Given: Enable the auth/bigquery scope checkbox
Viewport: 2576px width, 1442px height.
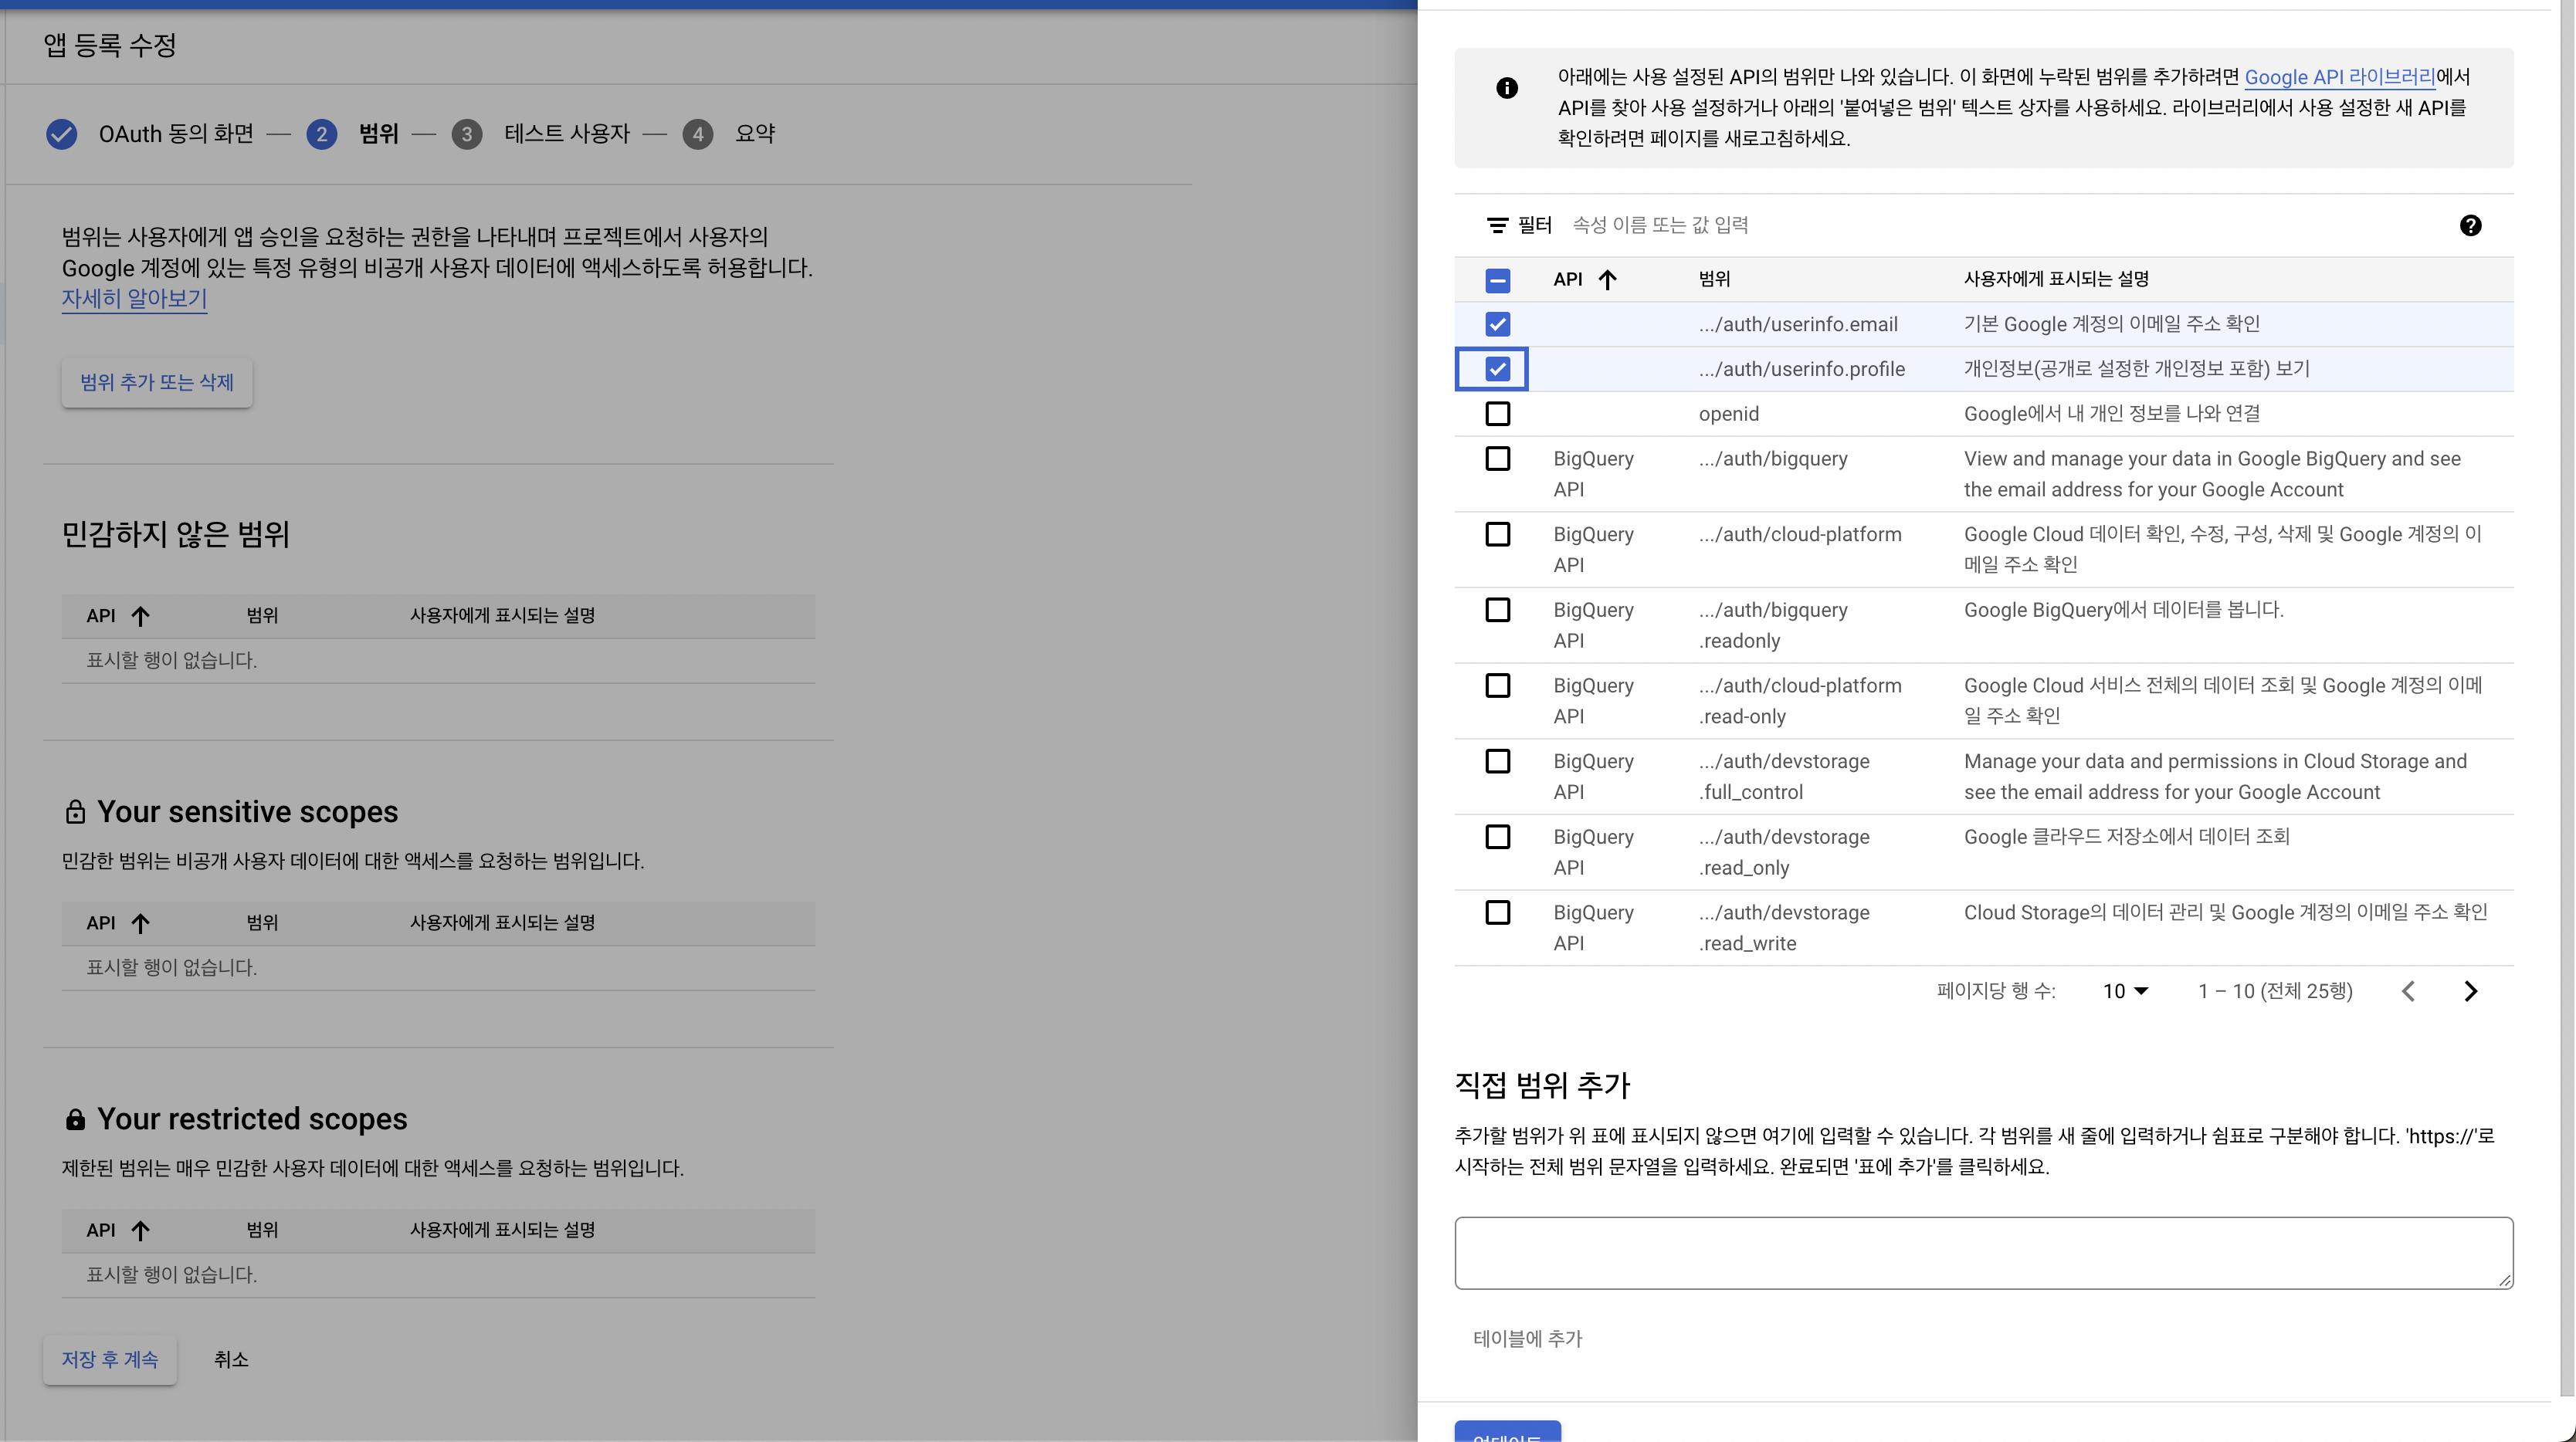Looking at the screenshot, I should pos(1497,458).
